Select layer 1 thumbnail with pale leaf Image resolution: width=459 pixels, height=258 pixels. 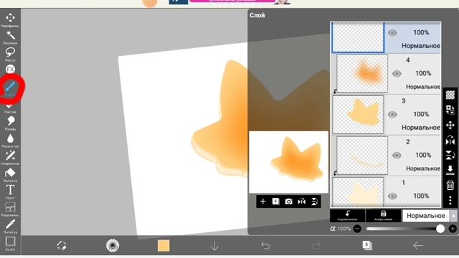click(x=358, y=192)
